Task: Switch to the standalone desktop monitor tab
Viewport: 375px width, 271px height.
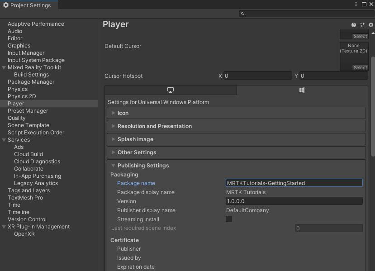Action: 171,90
